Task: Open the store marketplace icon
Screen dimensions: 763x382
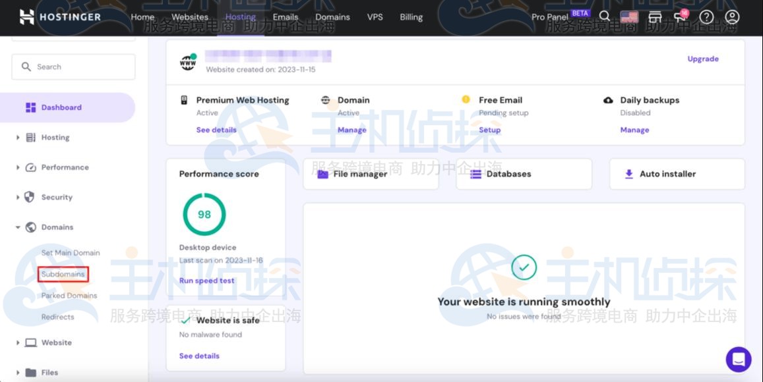Action: pyautogui.click(x=655, y=17)
